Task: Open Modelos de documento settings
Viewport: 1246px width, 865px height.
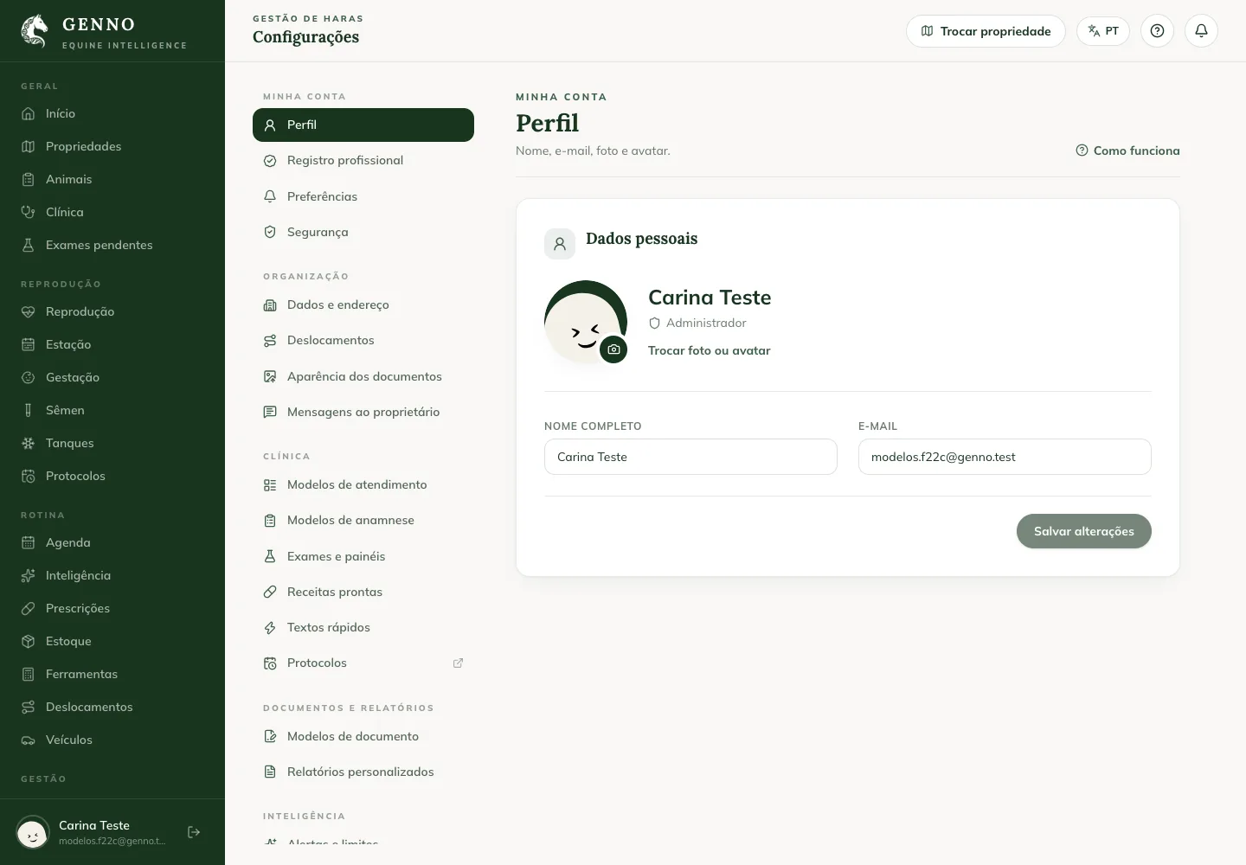Action: click(x=363, y=736)
